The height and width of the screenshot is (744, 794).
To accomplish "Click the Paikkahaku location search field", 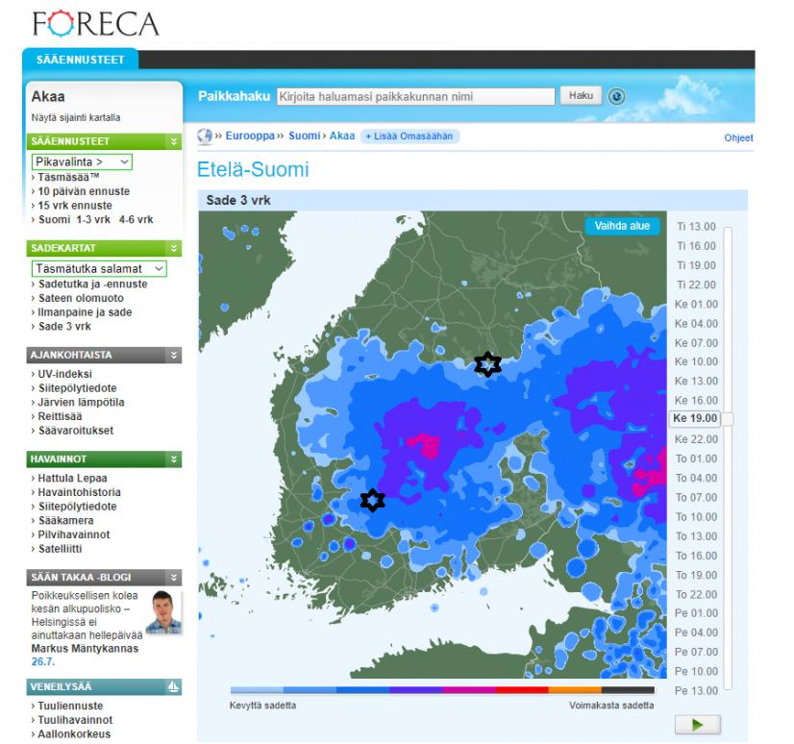I will tap(415, 97).
